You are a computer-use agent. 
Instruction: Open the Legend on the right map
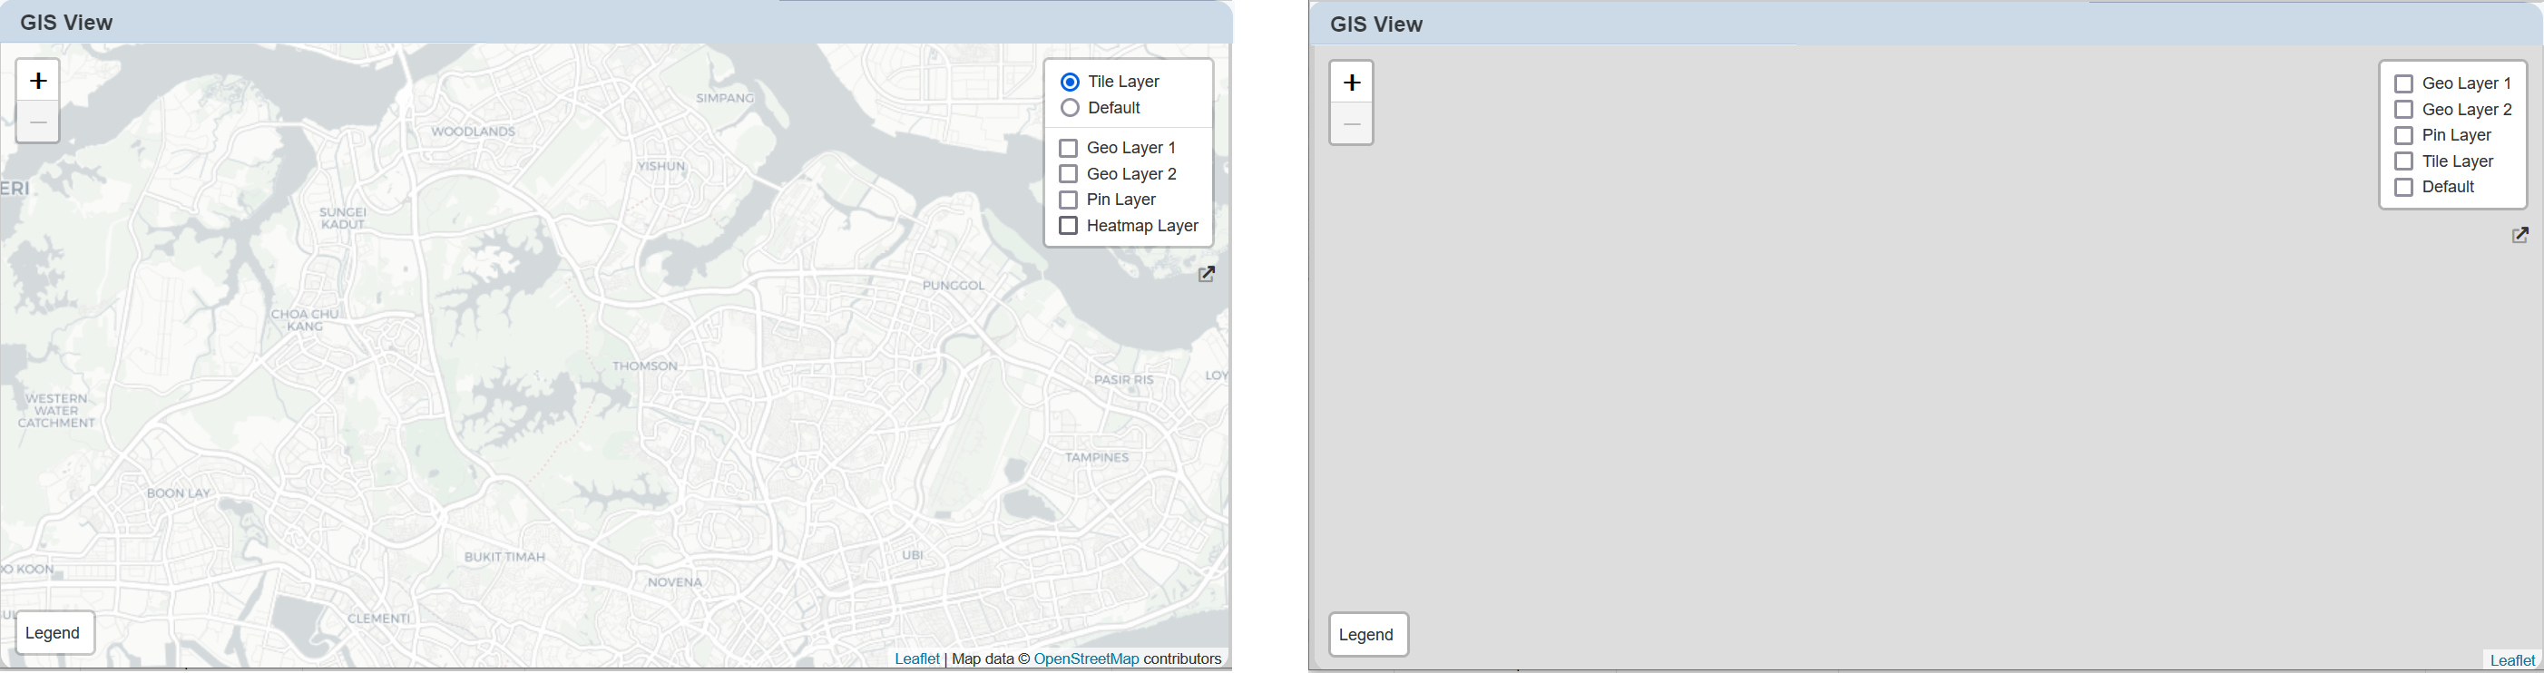click(x=1366, y=635)
